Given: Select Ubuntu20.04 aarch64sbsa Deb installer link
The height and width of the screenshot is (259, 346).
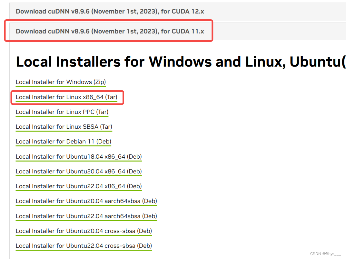Looking at the screenshot, I should click(86, 201).
